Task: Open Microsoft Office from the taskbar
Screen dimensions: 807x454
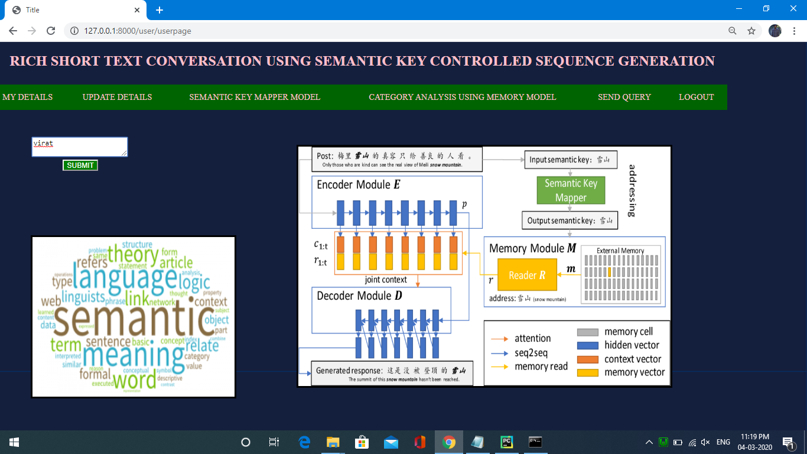Action: coord(419,442)
